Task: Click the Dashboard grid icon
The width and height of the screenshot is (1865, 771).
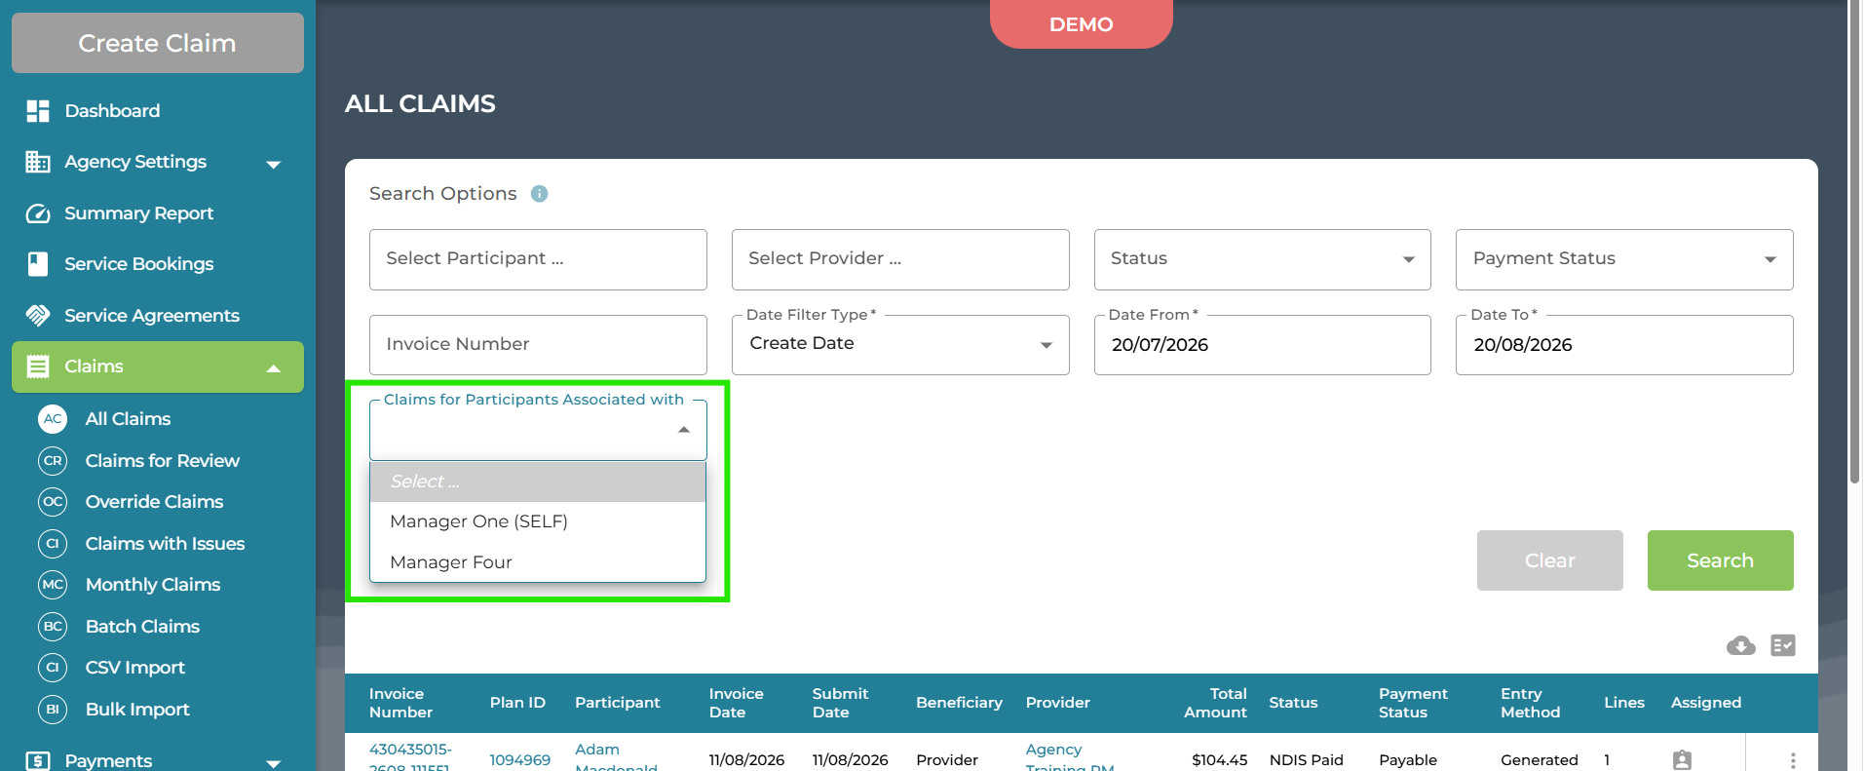Action: 38,111
